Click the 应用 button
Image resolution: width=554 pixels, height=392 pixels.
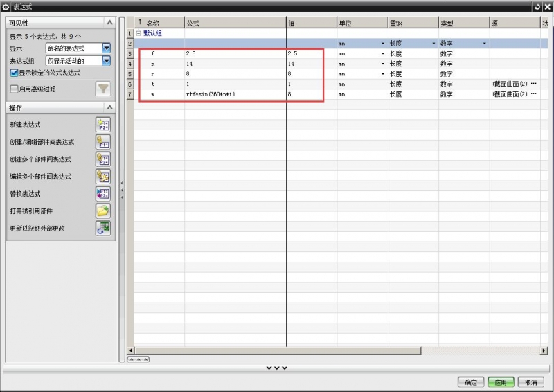pos(501,382)
